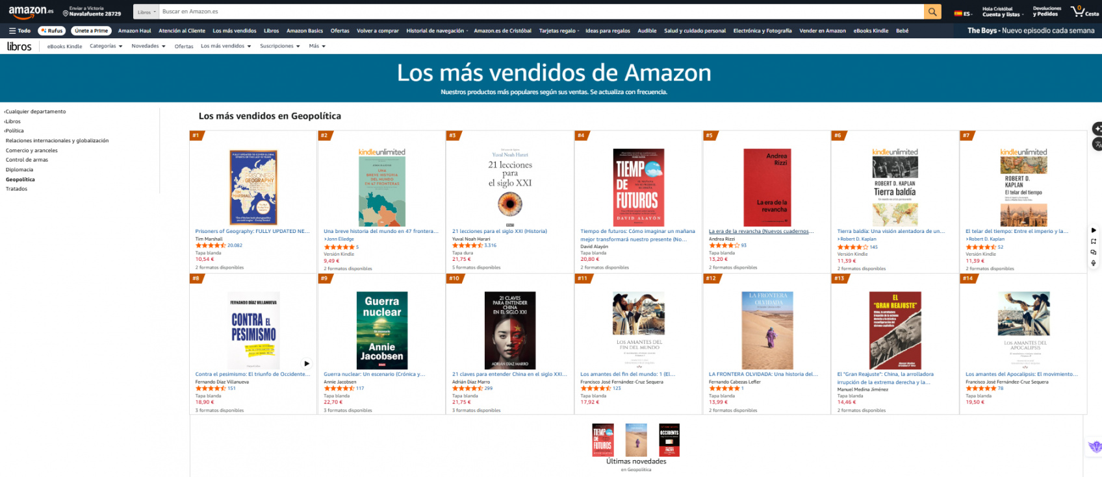Open eBooks Kindle in the libros subnav
The width and height of the screenshot is (1102, 477).
coord(64,46)
